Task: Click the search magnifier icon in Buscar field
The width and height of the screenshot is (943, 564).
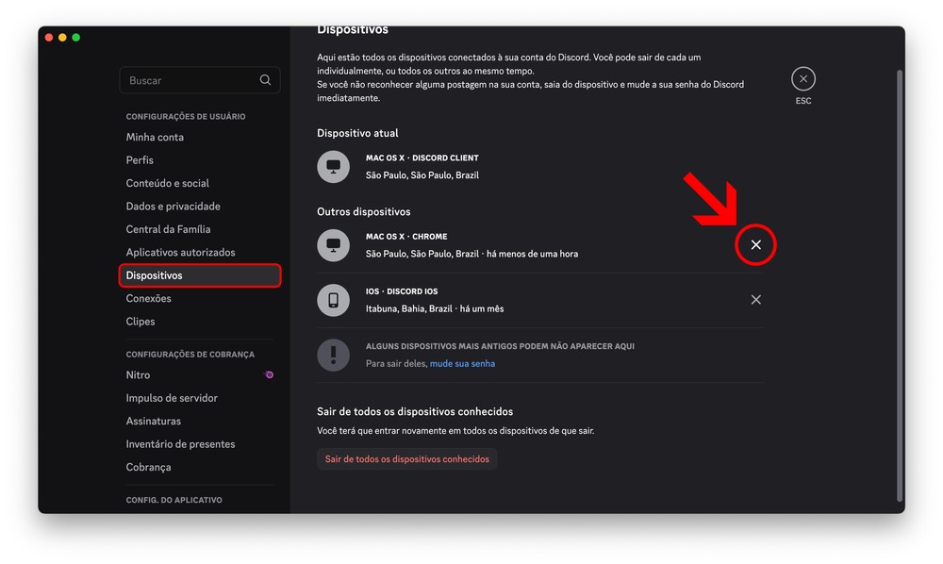Action: [265, 80]
